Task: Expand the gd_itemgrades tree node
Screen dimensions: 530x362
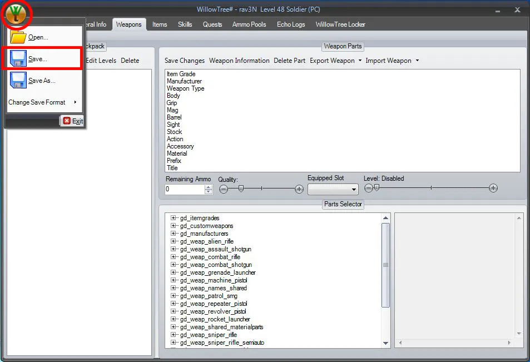Action: (174, 218)
